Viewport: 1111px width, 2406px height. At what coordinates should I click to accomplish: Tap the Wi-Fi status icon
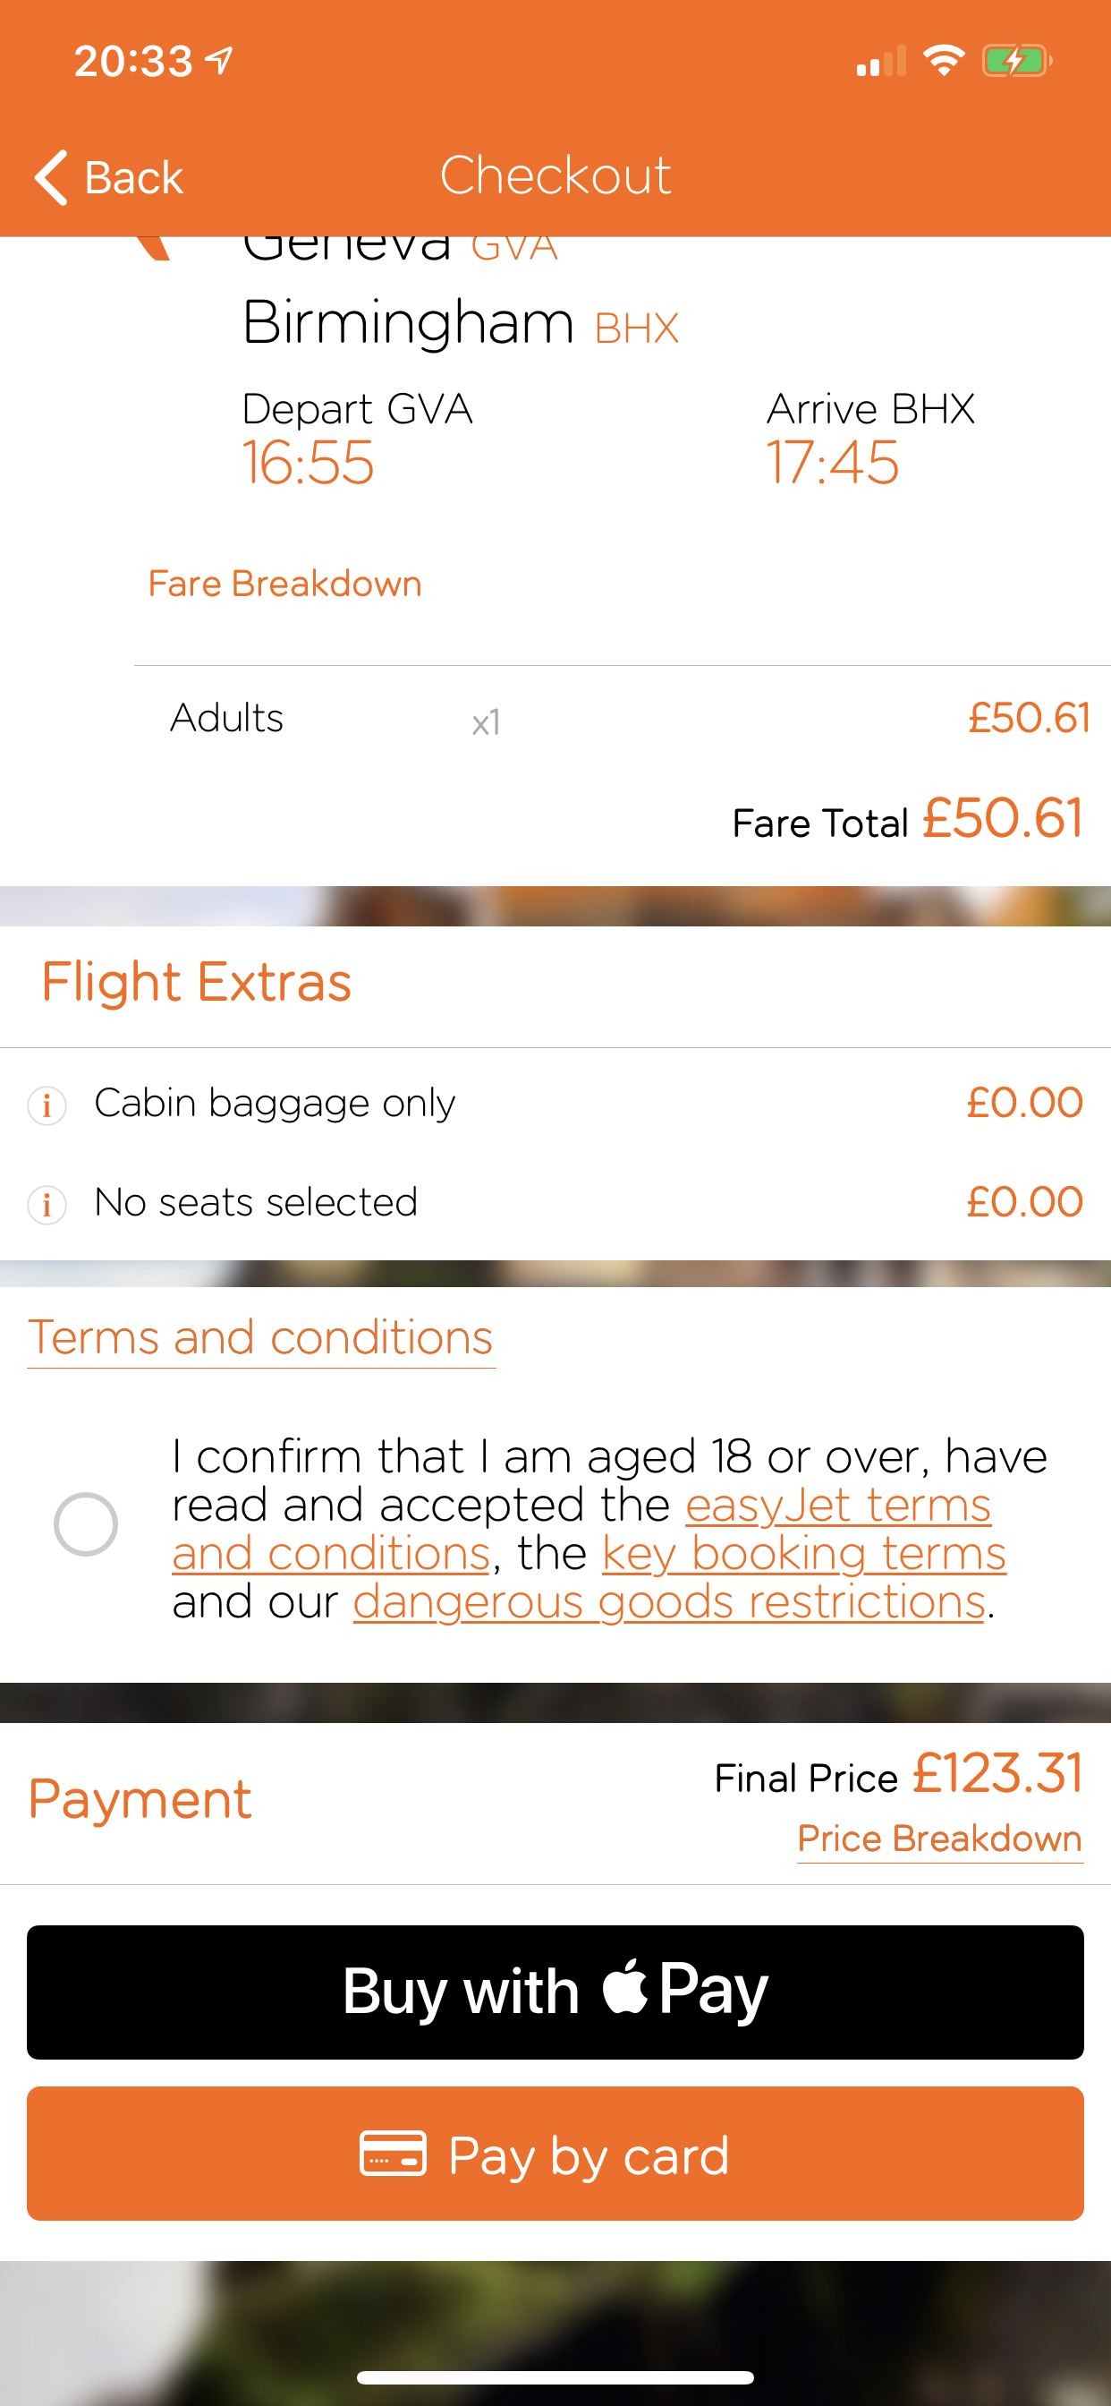(x=943, y=62)
